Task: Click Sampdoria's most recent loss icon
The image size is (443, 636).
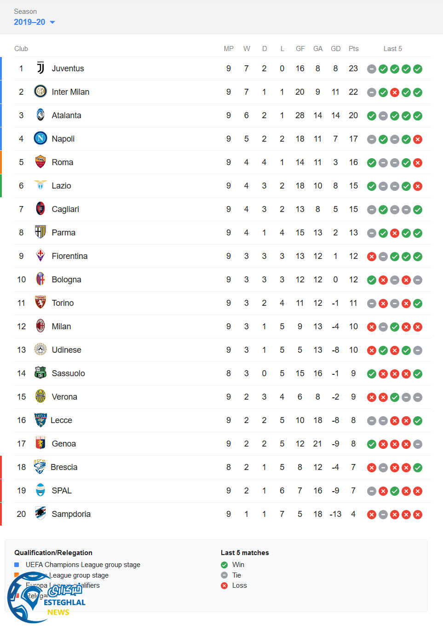Action: [x=418, y=515]
